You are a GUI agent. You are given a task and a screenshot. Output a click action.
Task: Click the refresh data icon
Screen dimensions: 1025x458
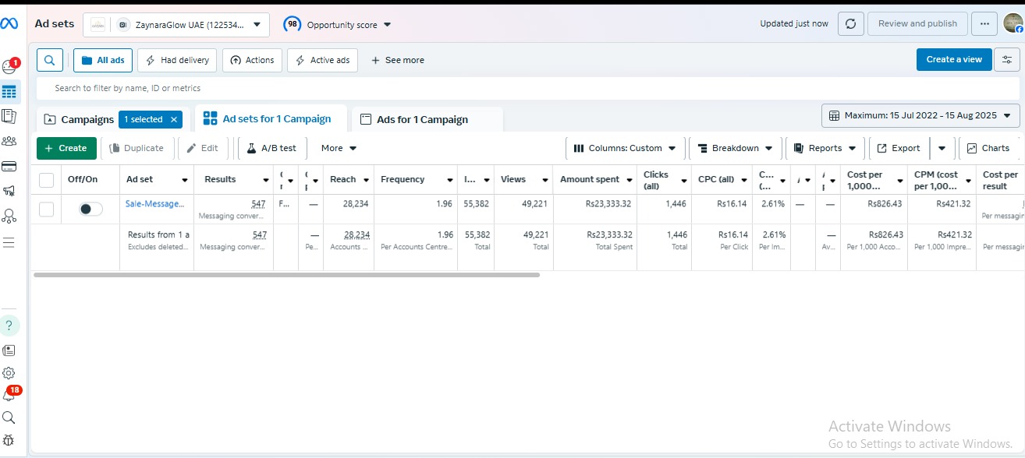(850, 24)
